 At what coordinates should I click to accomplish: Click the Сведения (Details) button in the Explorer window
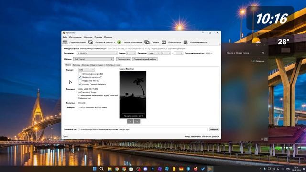click(x=258, y=61)
